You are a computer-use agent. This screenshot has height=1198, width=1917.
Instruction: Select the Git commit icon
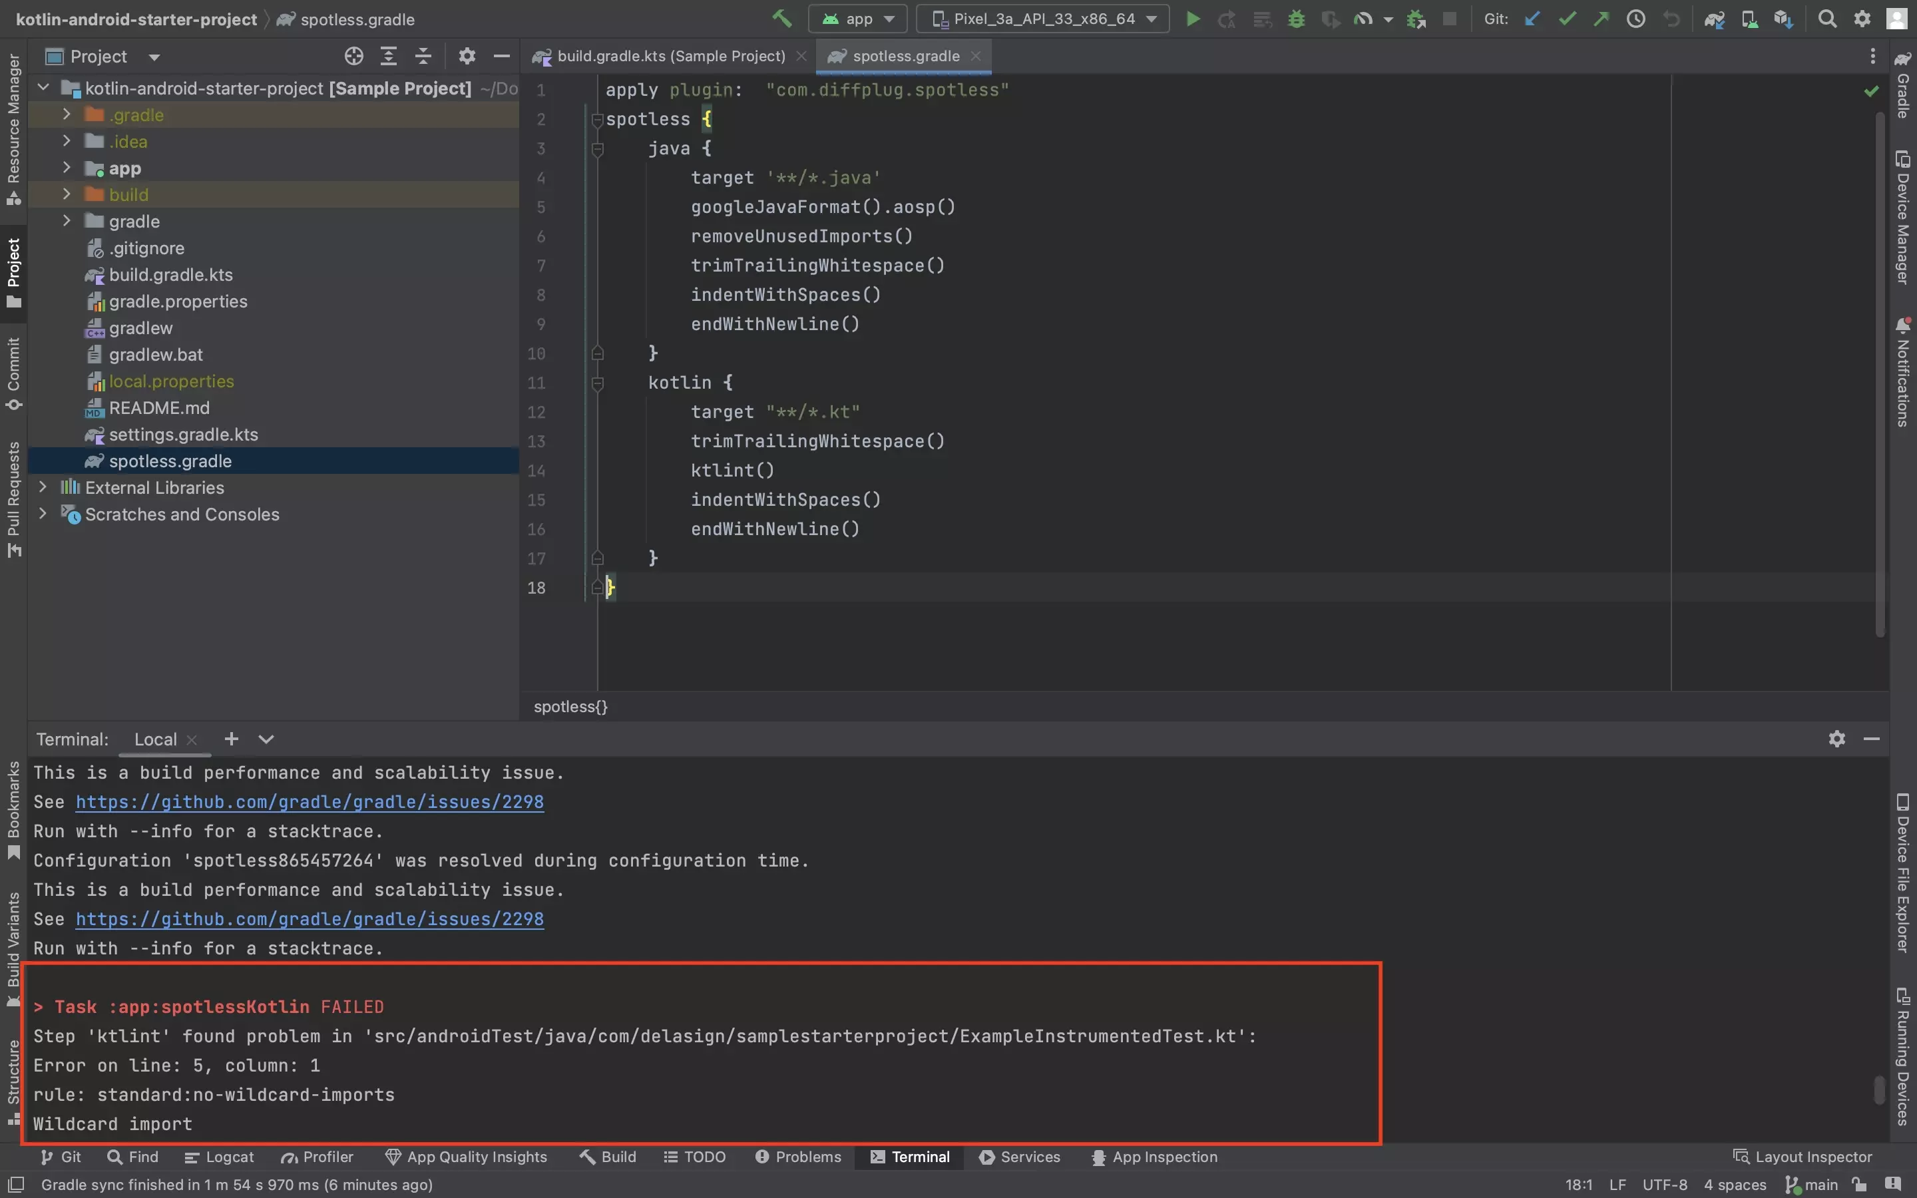pos(1565,18)
